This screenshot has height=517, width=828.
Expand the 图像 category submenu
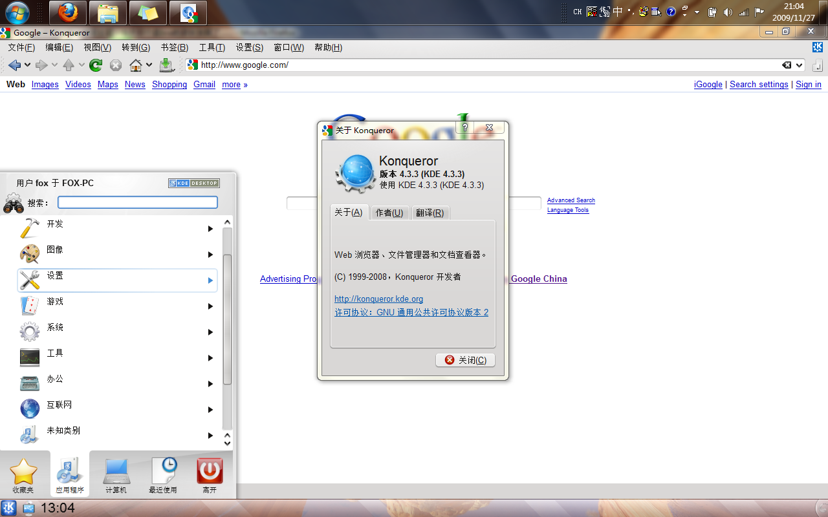[x=117, y=254]
